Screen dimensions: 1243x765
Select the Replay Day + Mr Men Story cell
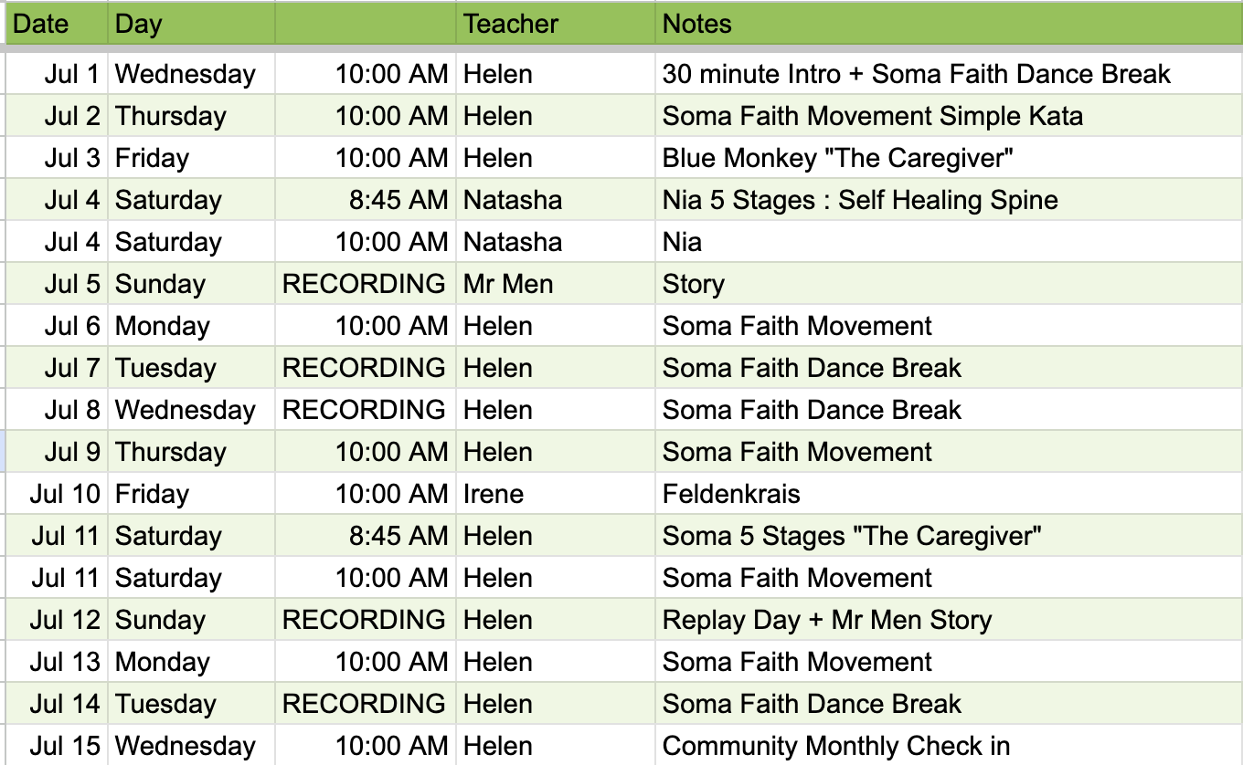949,620
